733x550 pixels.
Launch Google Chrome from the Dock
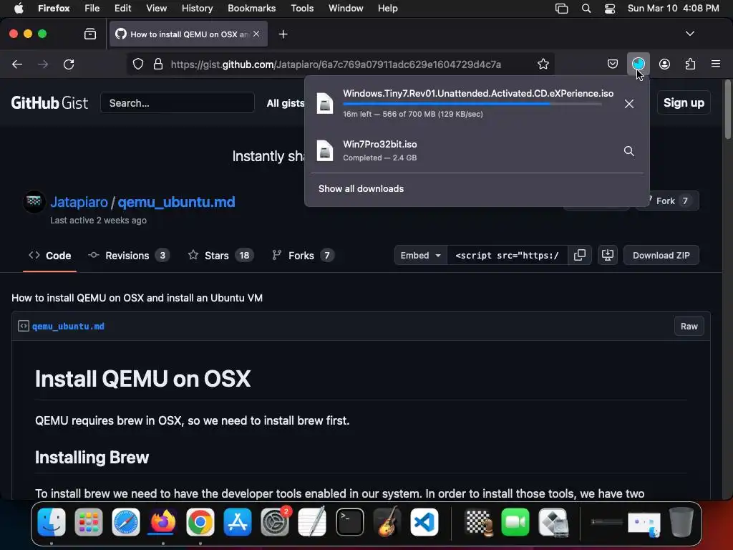(200, 522)
